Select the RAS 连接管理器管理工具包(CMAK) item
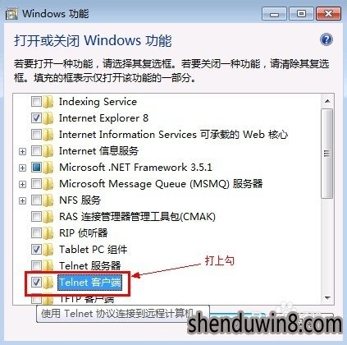Image resolution: width=347 pixels, height=345 pixels. coord(137,217)
